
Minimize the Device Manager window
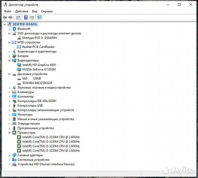pos(168,5)
